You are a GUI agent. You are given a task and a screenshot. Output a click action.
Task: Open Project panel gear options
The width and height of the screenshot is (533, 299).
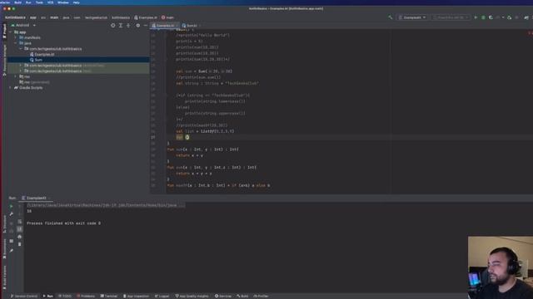click(137, 26)
